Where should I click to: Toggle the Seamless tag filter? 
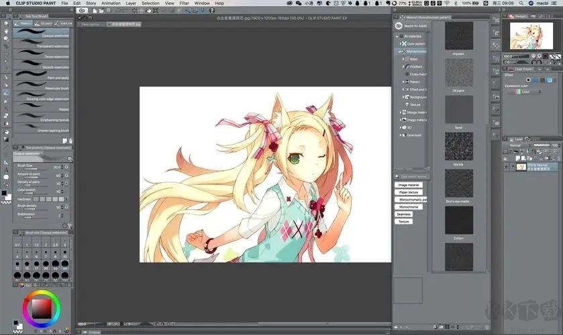(x=404, y=214)
